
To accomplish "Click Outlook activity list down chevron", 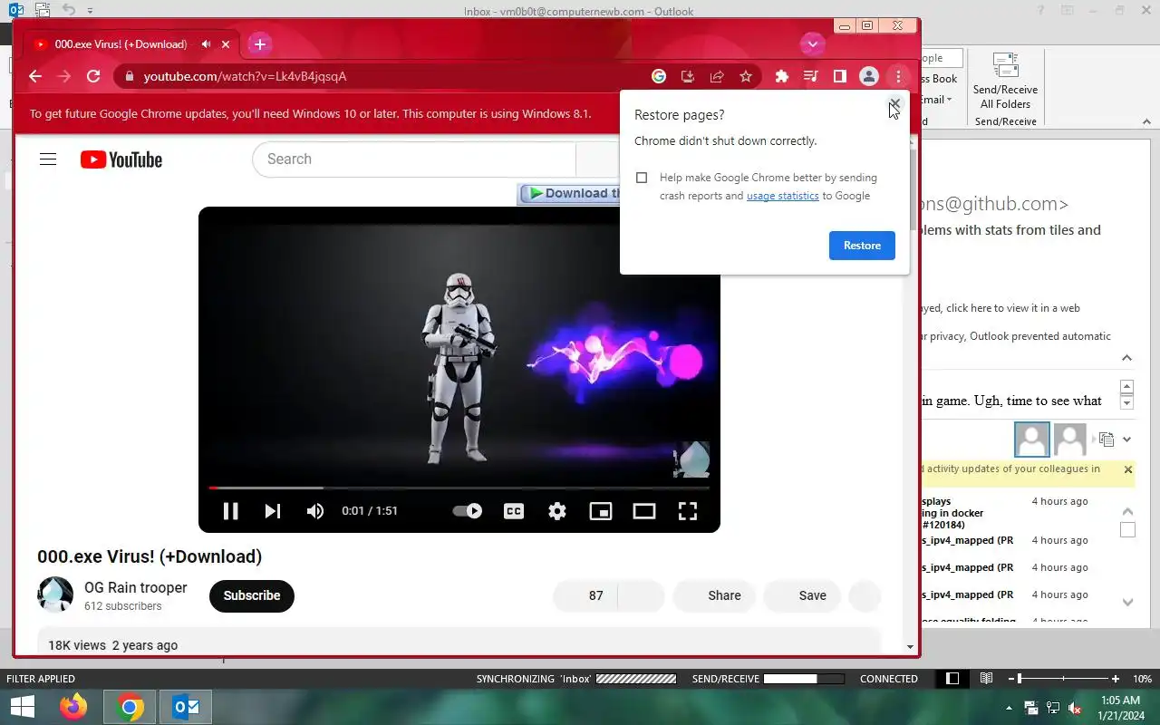I will [1127, 602].
